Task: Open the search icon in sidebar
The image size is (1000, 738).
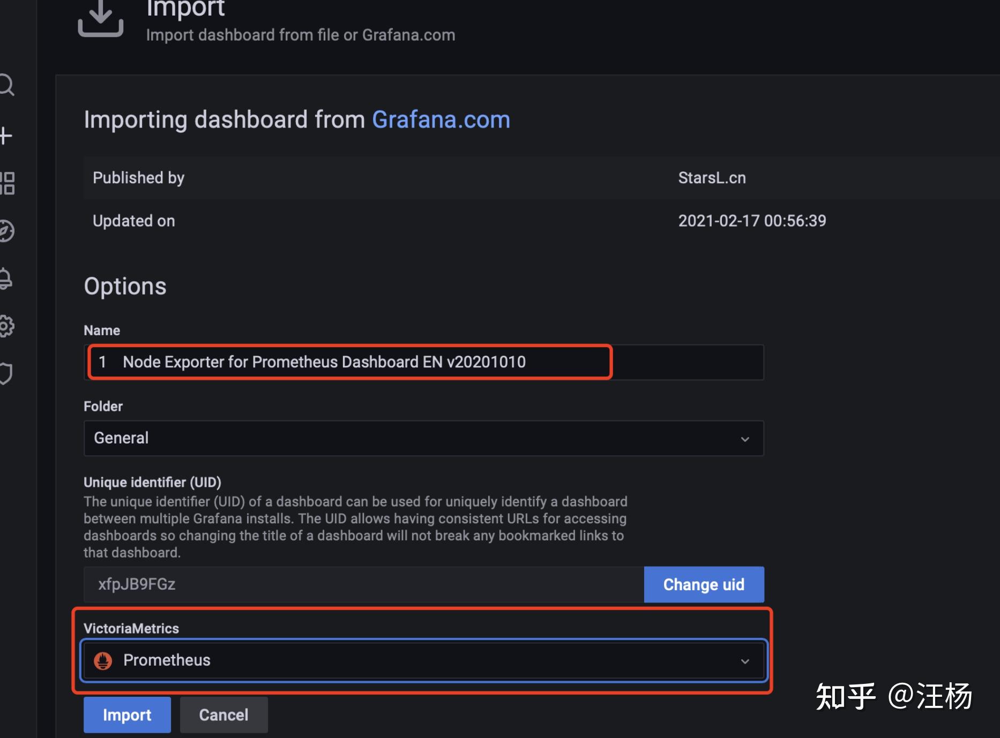Action: point(6,85)
